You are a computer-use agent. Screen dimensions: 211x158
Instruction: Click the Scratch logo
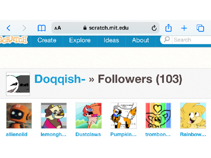pos(14,40)
